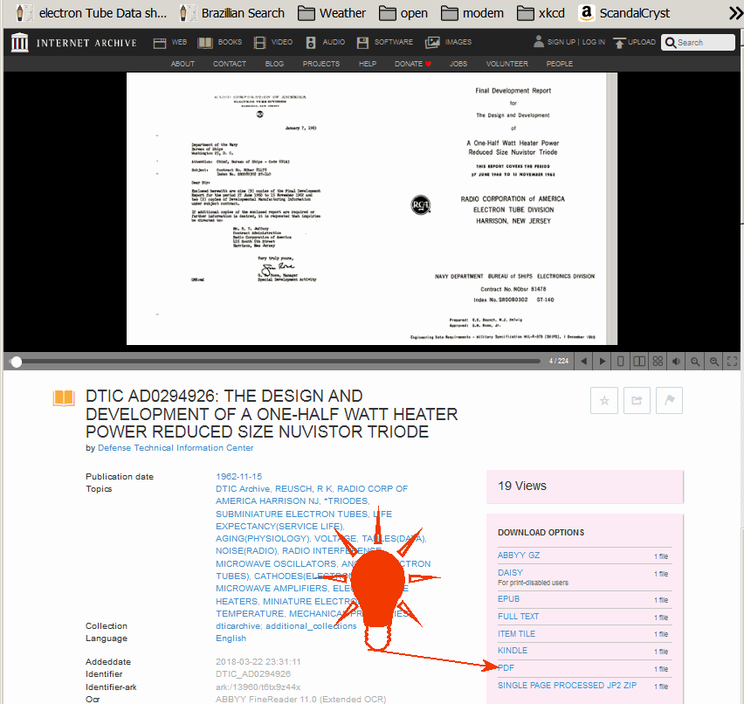Click the Search input field
The width and height of the screenshot is (744, 704).
[698, 42]
